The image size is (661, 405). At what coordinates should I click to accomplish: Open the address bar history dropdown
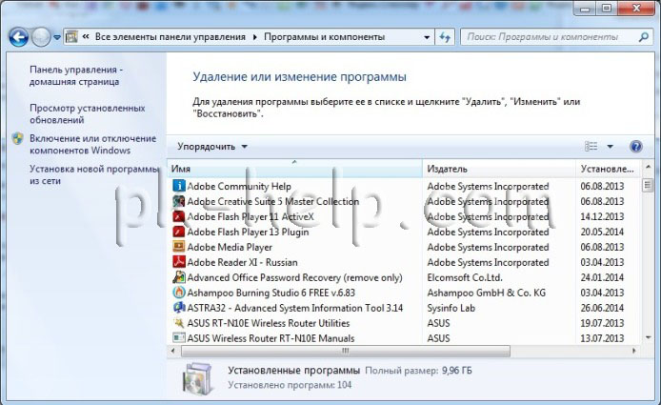pos(427,37)
